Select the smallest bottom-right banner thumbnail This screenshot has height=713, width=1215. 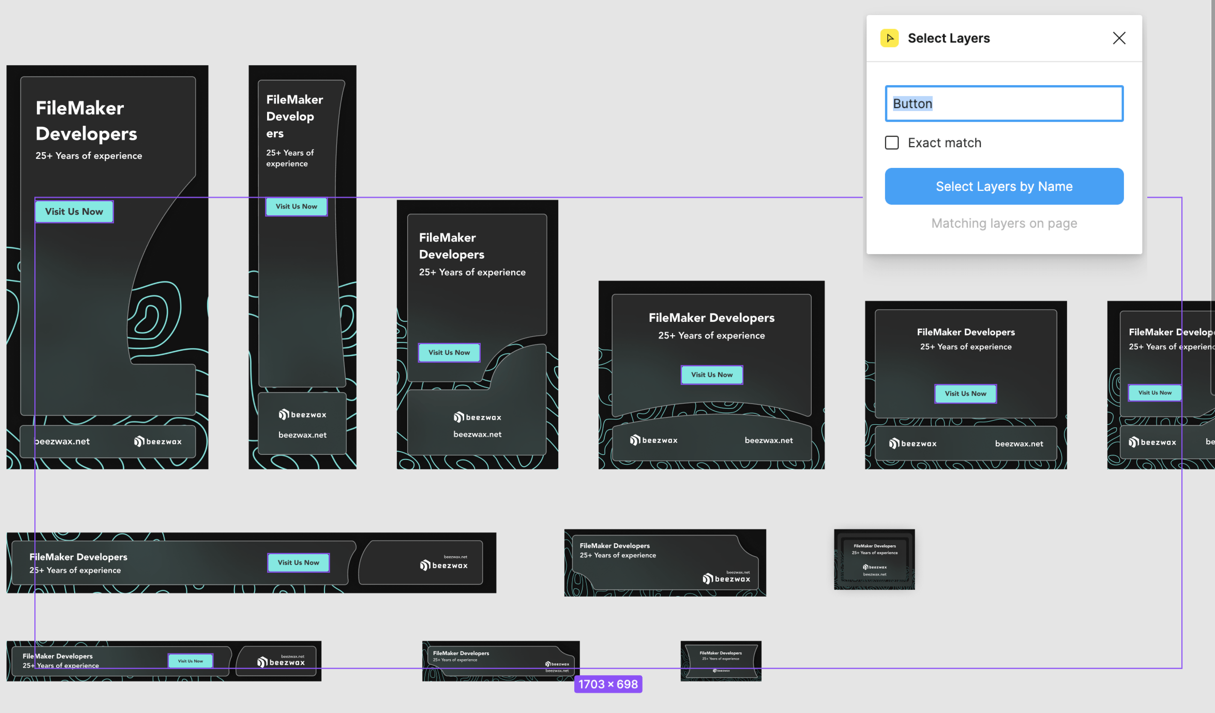(x=720, y=661)
